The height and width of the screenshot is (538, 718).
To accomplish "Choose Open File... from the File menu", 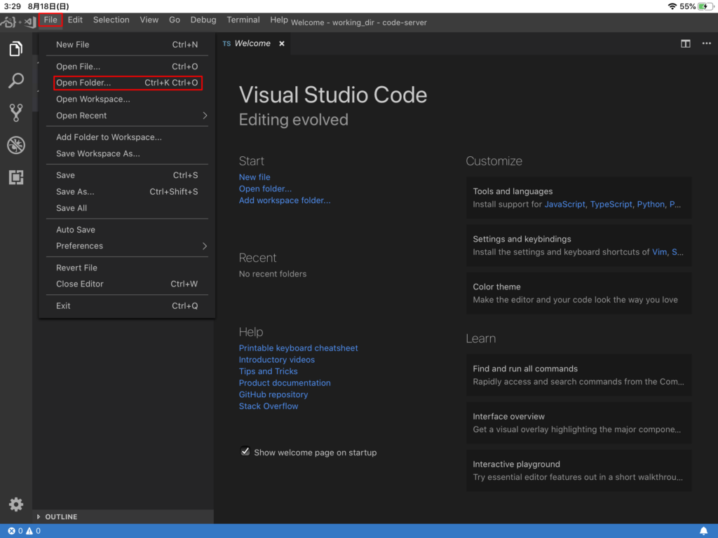I will point(128,67).
